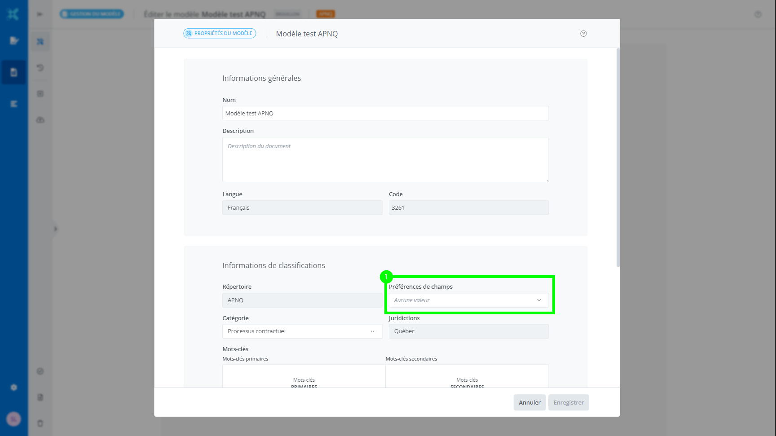The width and height of the screenshot is (776, 436).
Task: Click into the Description text area
Action: tap(385, 159)
